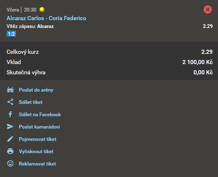Click the blue 1:2 score badge
The image size is (218, 177).
[11, 34]
